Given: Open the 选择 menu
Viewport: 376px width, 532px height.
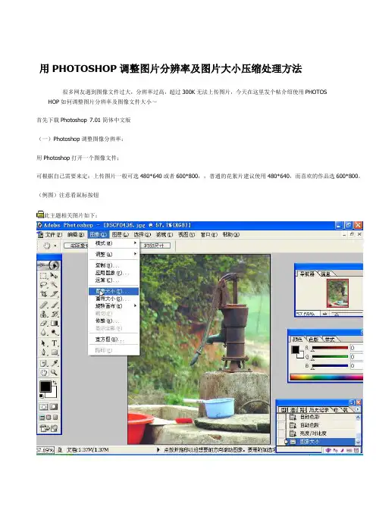Looking at the screenshot, I should (x=143, y=234).
